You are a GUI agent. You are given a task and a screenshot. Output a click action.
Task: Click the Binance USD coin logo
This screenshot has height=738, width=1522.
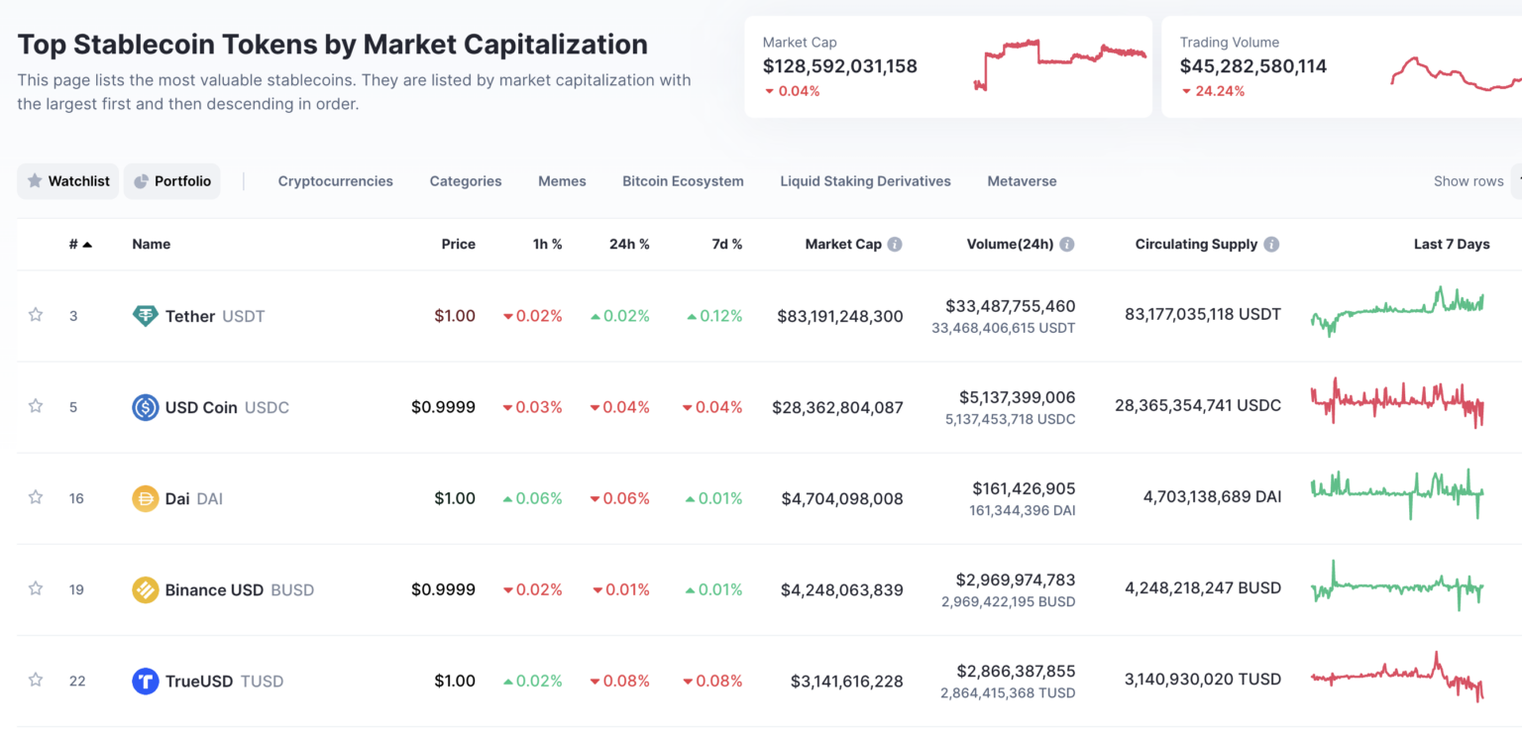pos(146,589)
